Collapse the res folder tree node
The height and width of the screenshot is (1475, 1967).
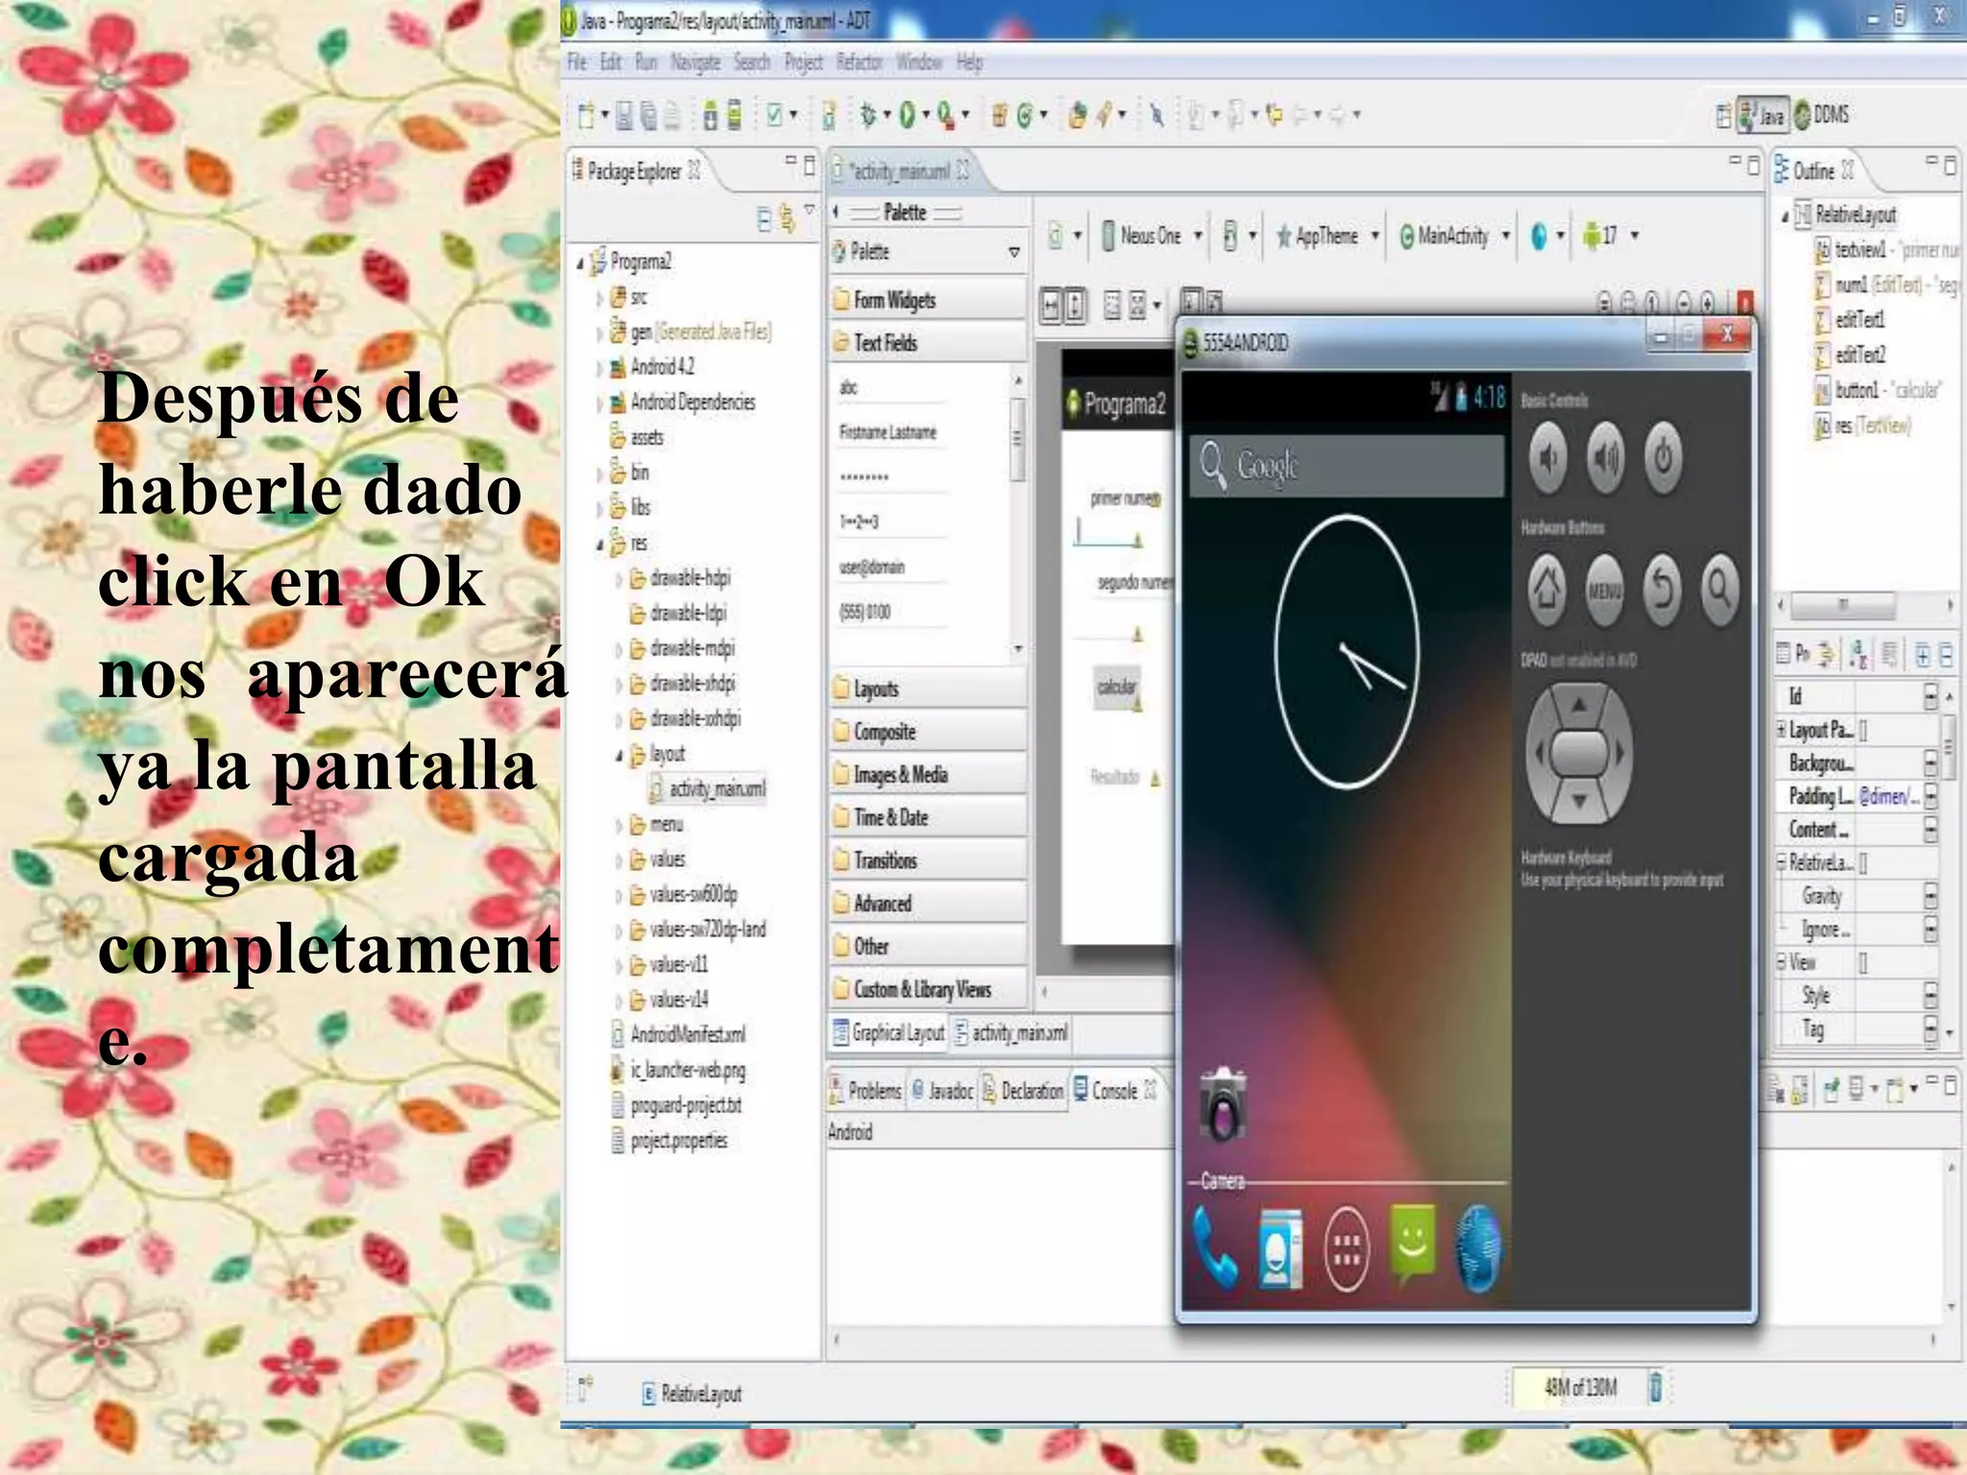click(x=599, y=544)
